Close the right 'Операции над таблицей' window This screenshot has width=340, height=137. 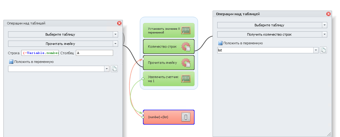coord(329,14)
